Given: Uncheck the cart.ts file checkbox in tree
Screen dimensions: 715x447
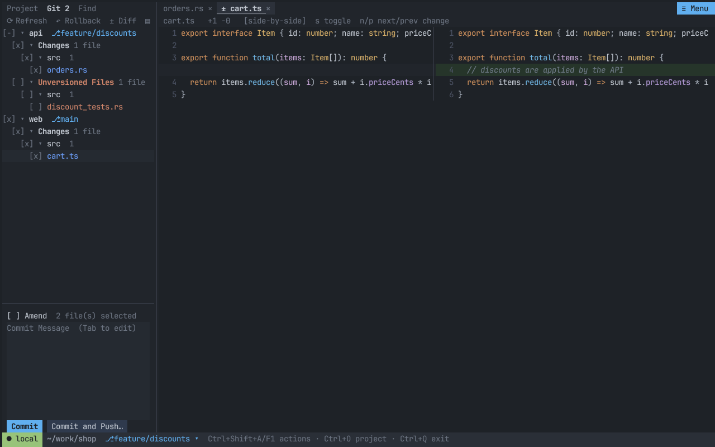Looking at the screenshot, I should pyautogui.click(x=36, y=156).
